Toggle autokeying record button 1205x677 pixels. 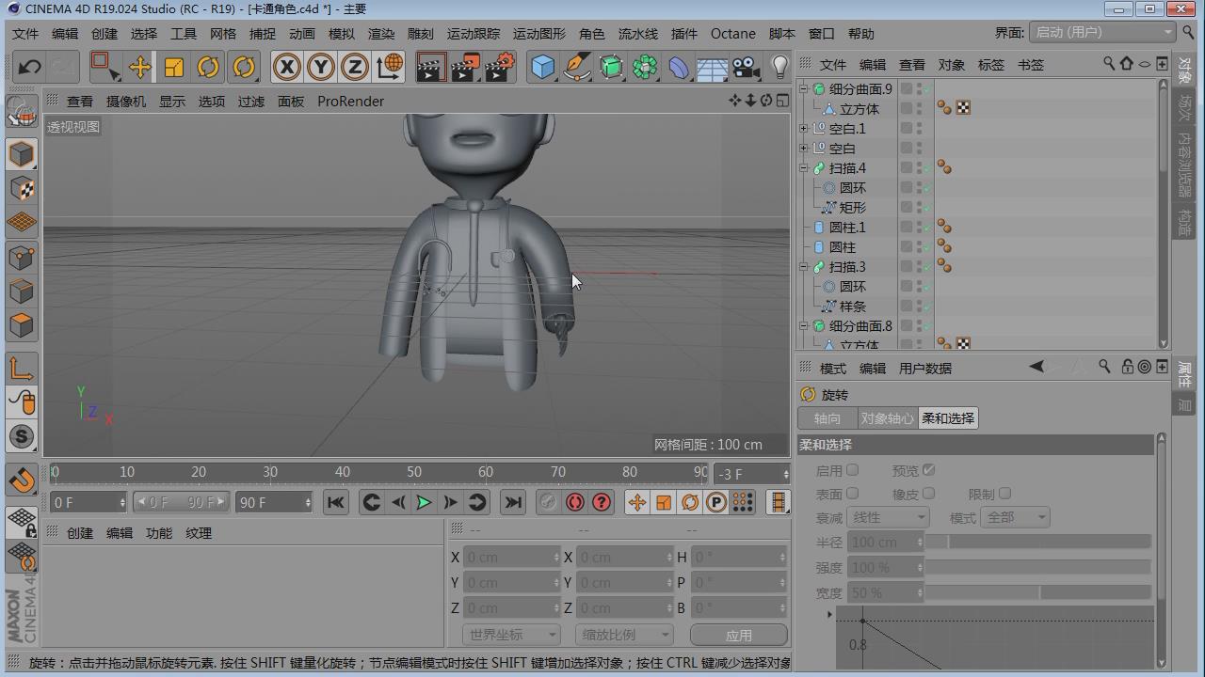(x=575, y=502)
